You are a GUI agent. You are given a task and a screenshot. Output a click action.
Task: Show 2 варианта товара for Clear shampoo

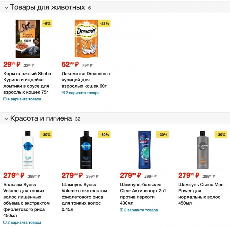coord(139,210)
